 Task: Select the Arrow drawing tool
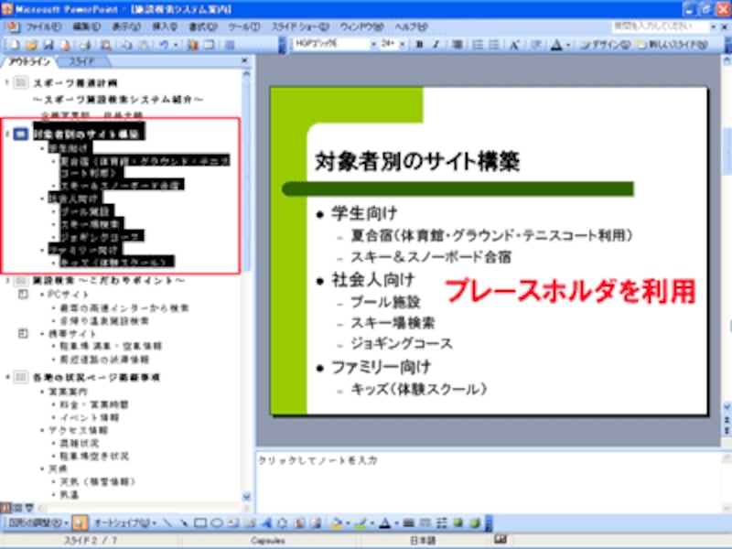[184, 522]
